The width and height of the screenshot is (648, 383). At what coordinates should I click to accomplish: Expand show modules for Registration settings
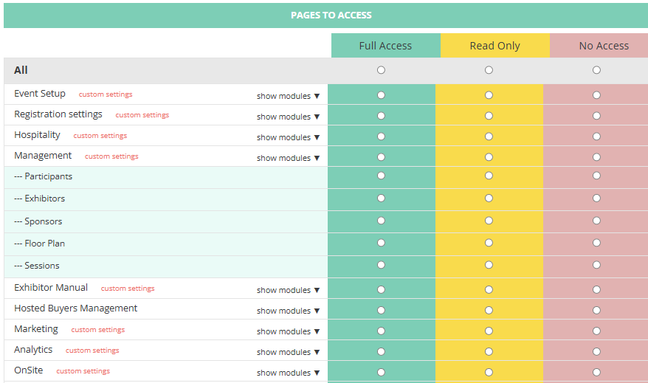(x=288, y=117)
